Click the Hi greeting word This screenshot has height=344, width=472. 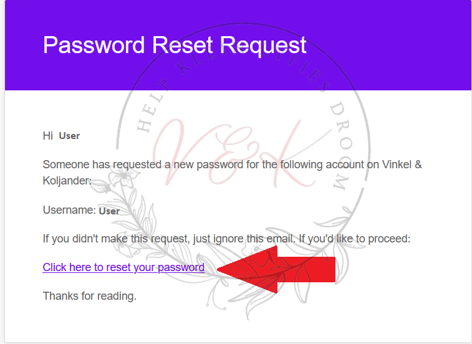tap(48, 135)
